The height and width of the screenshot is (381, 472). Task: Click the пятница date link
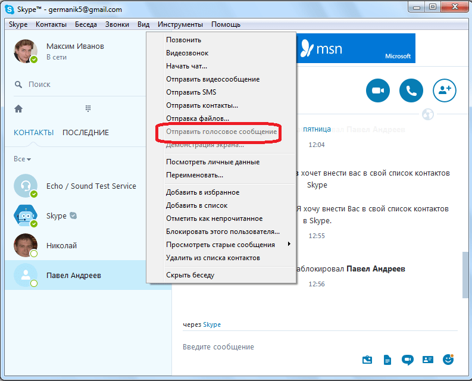click(317, 129)
